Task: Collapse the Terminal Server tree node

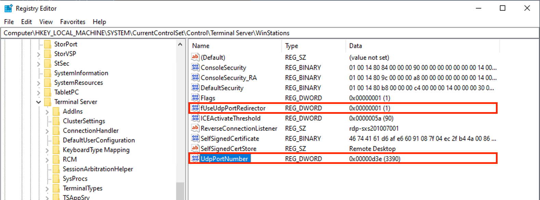Action: (x=38, y=102)
